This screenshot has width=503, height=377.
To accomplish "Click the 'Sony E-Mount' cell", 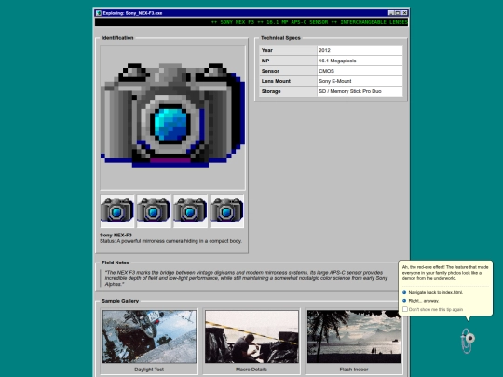I will coord(360,81).
